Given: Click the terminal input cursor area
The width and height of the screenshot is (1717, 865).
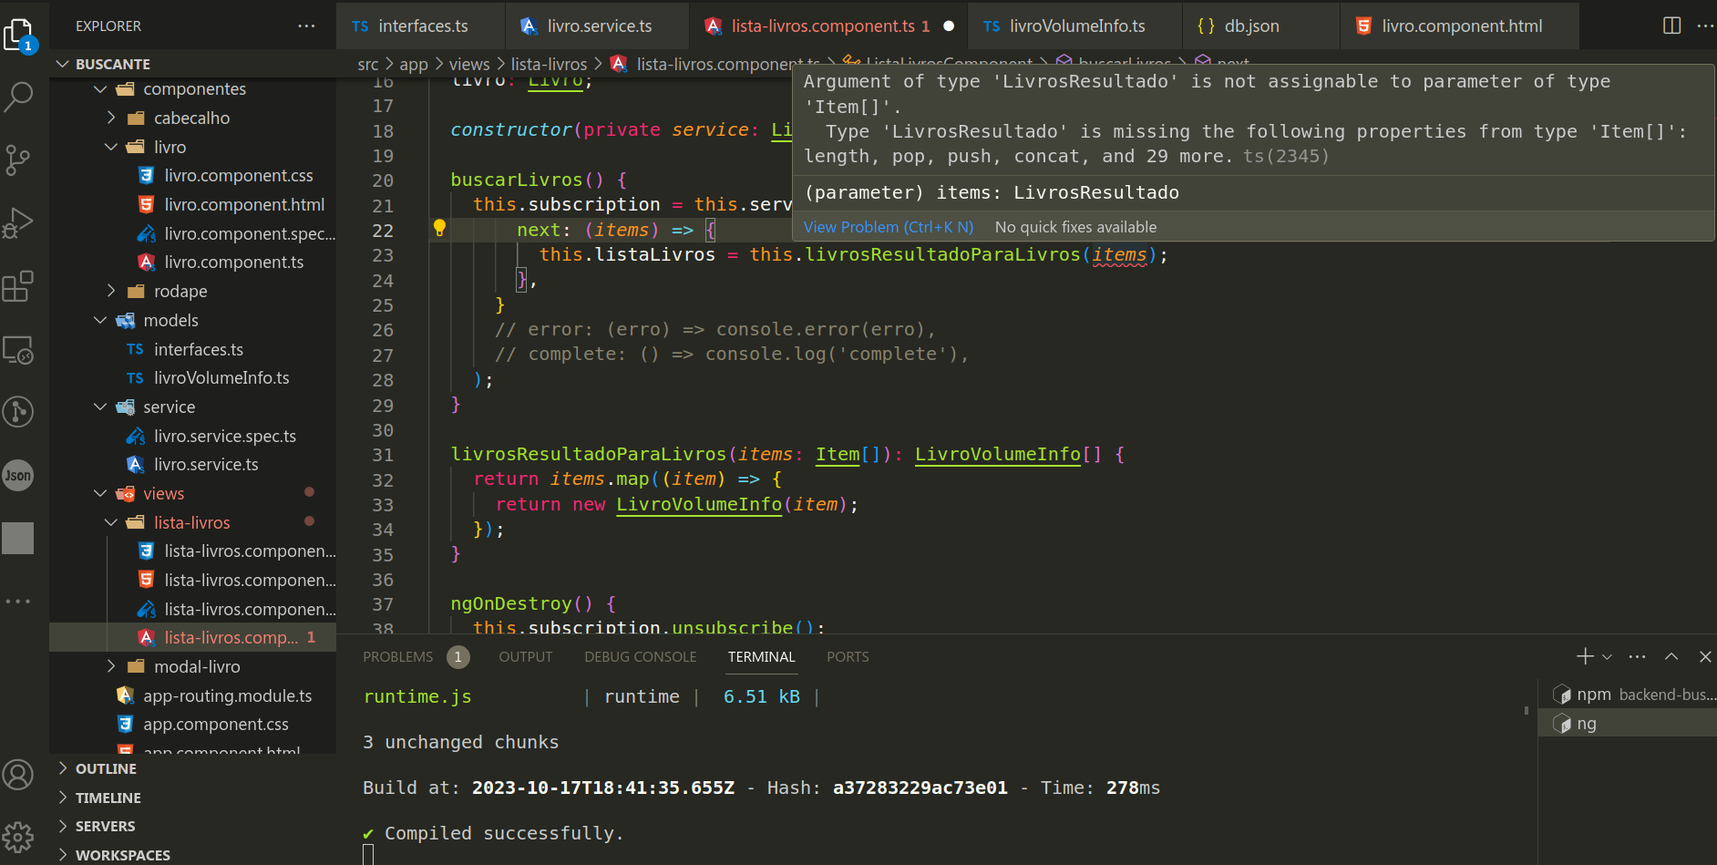Looking at the screenshot, I should coord(368,854).
